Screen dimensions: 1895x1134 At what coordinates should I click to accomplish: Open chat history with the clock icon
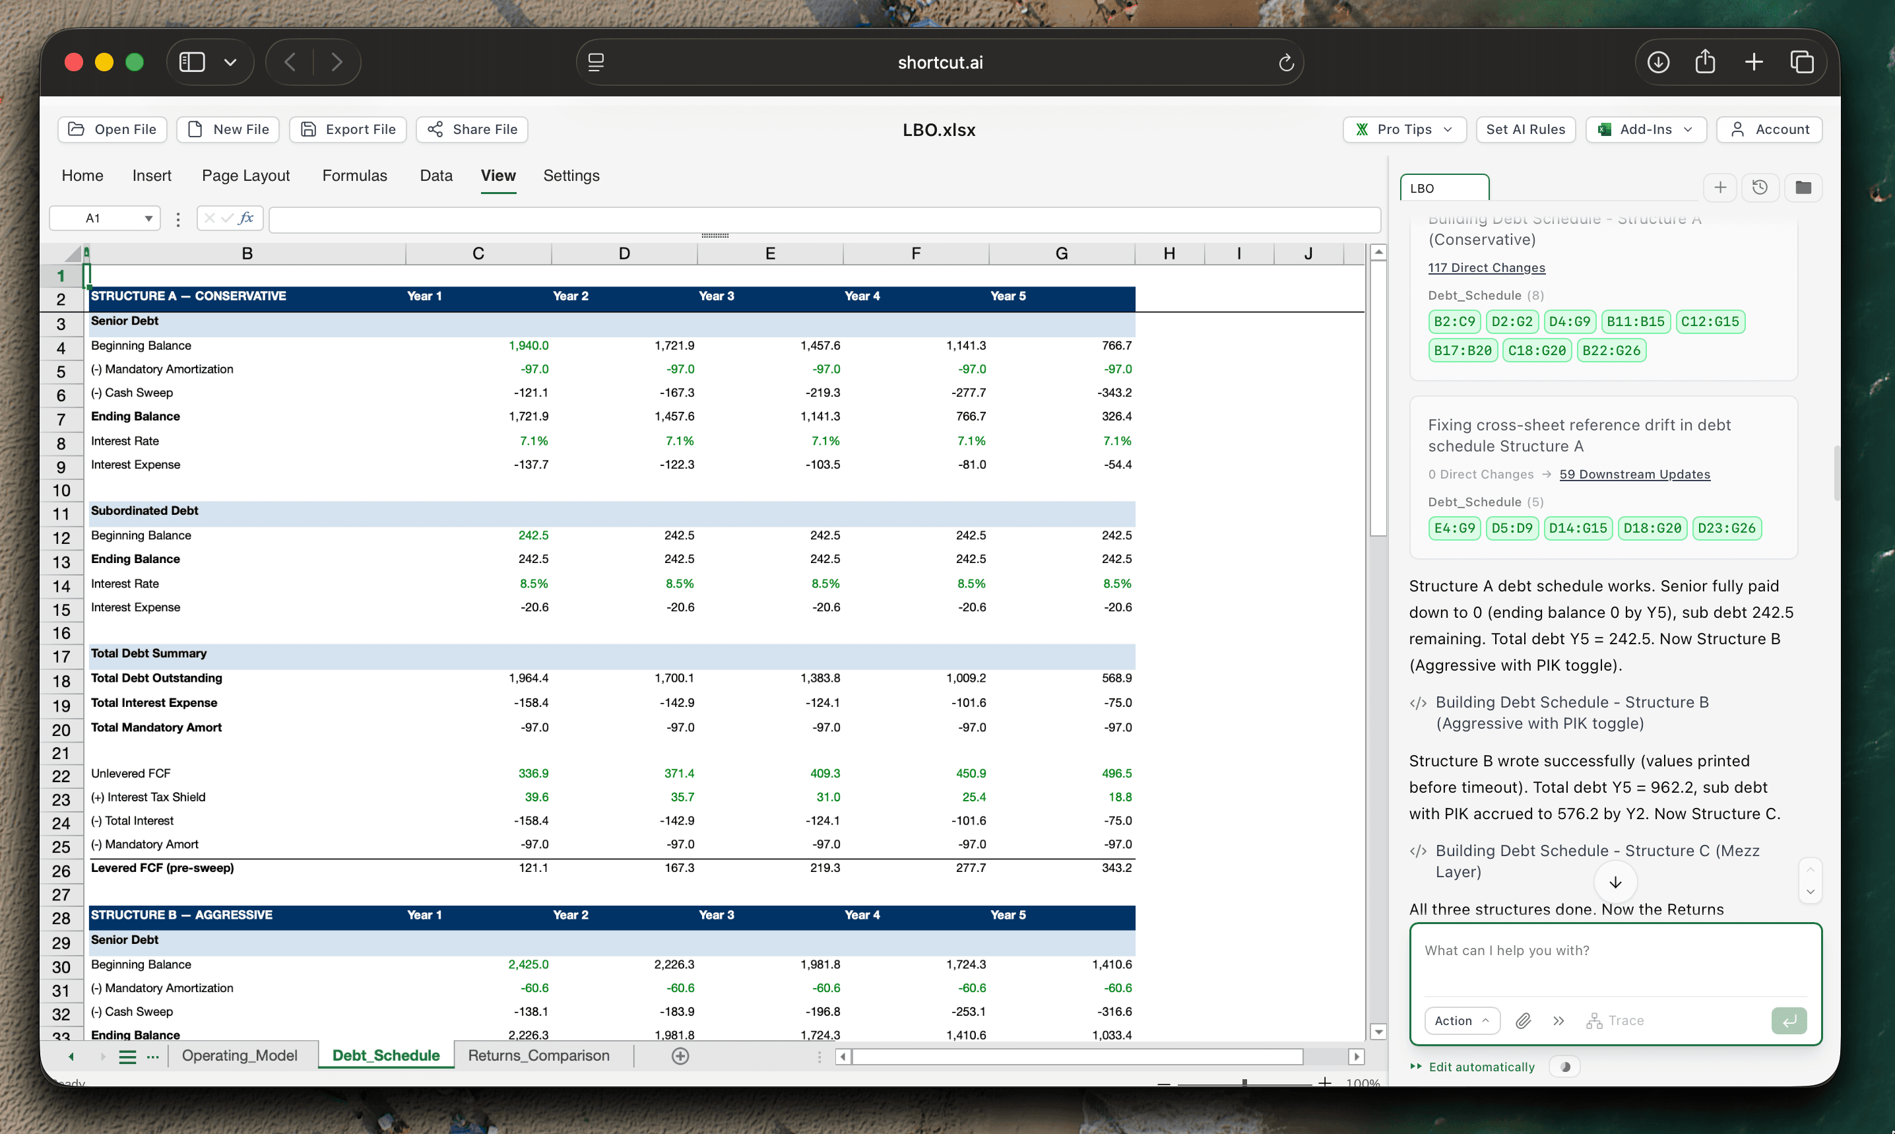(1761, 186)
